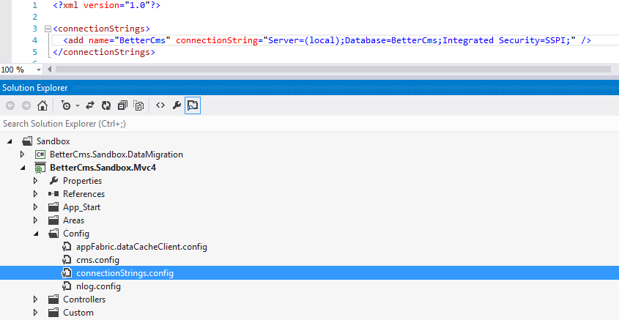Select the Properties tree item

click(x=82, y=181)
